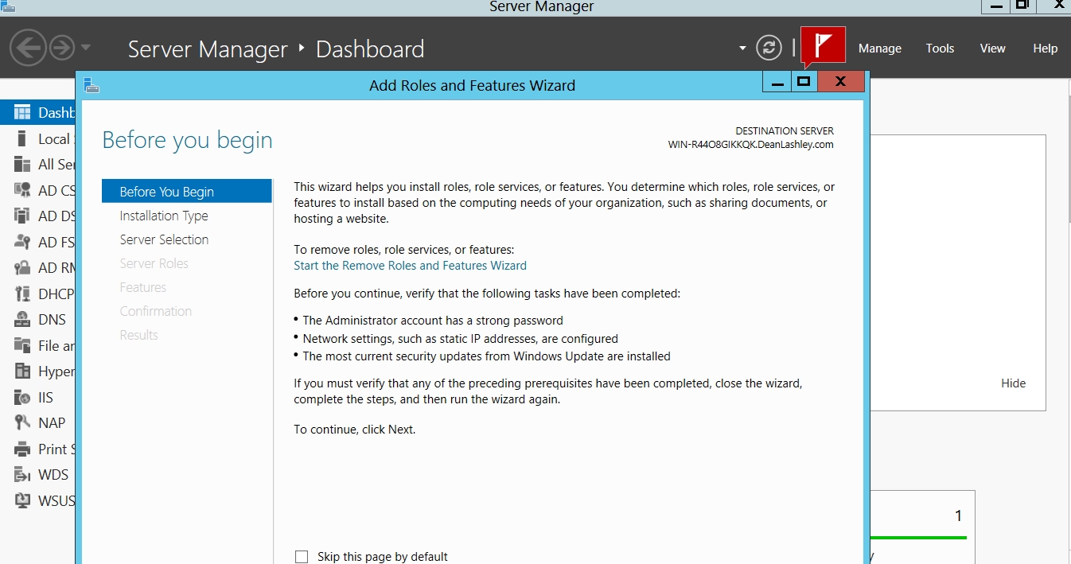The height and width of the screenshot is (564, 1071).
Task: Start the Remove Roles and Features Wizard
Action: [x=410, y=266]
